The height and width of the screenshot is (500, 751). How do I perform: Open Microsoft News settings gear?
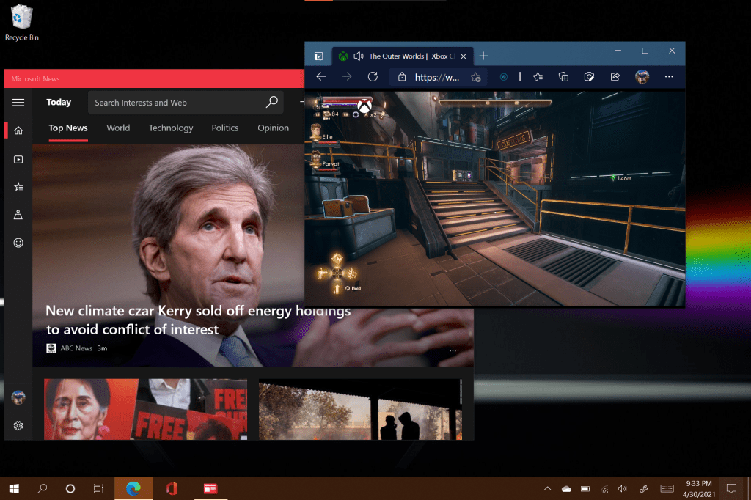click(18, 425)
